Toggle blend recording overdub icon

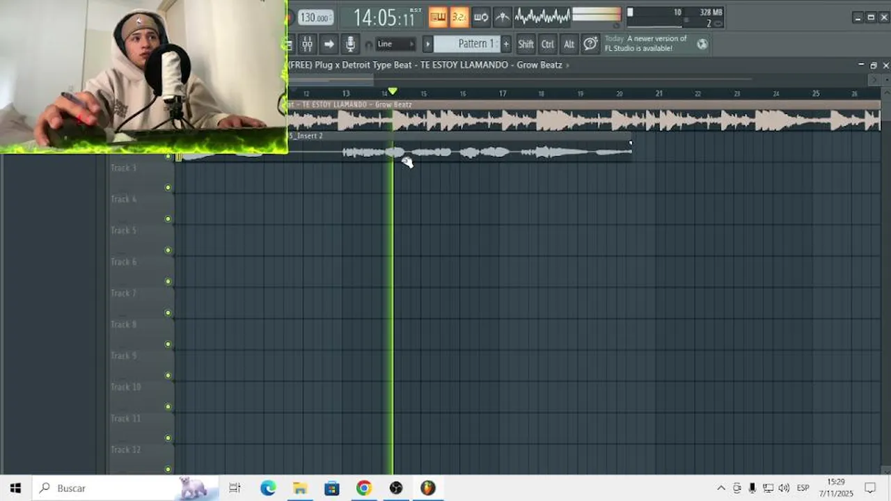click(x=481, y=17)
